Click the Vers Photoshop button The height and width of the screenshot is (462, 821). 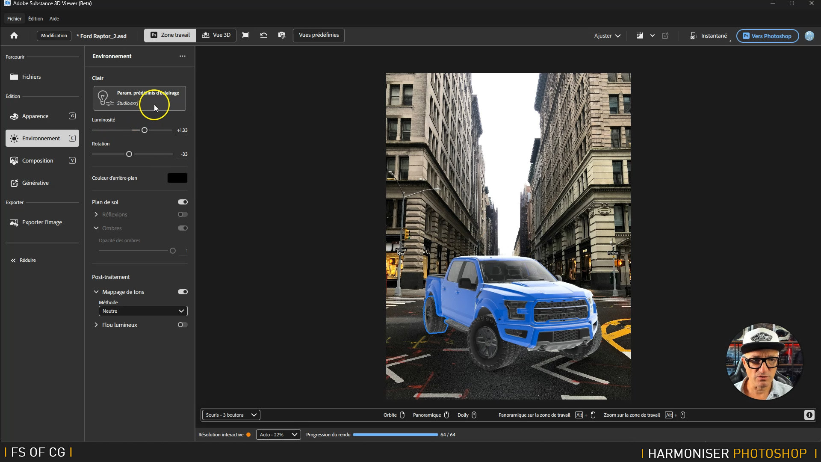click(x=767, y=36)
